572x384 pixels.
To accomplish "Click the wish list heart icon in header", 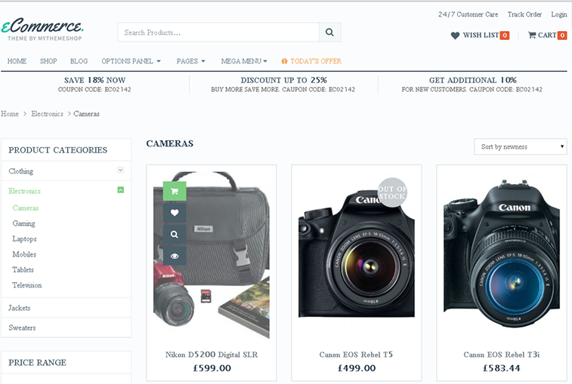I will (x=455, y=35).
